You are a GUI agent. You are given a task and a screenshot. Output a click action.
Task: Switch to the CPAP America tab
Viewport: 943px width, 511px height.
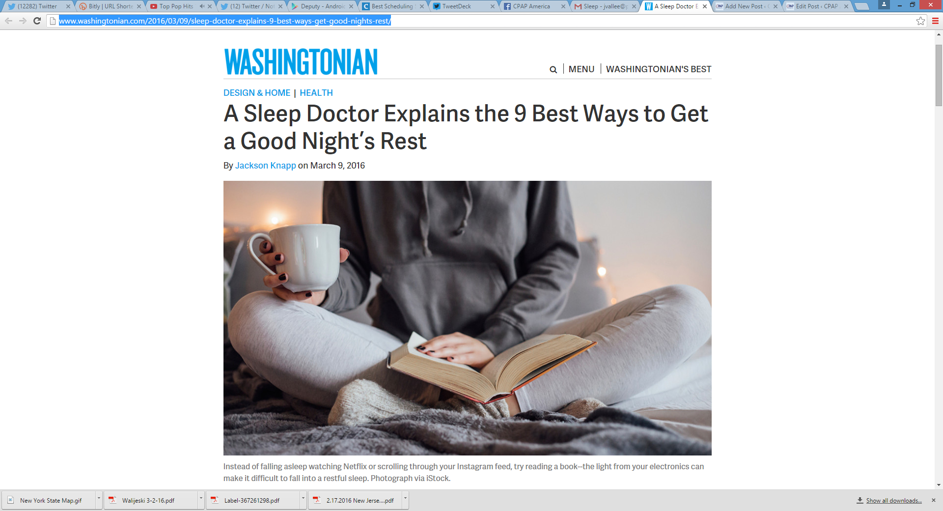coord(531,6)
